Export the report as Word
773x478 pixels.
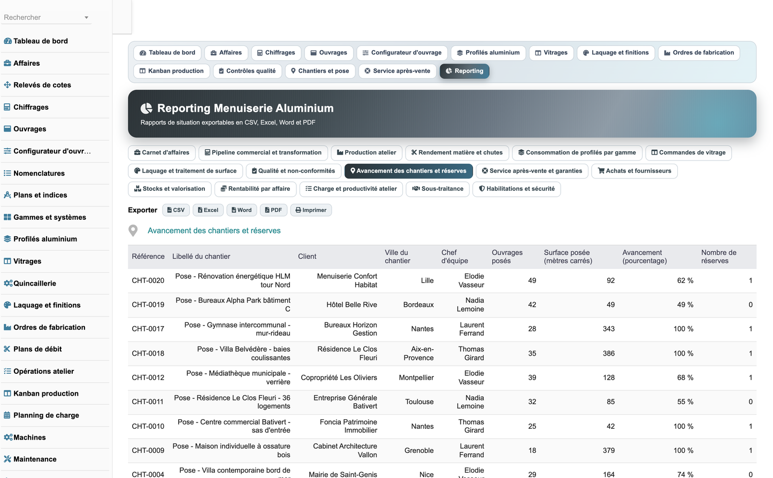pos(242,210)
